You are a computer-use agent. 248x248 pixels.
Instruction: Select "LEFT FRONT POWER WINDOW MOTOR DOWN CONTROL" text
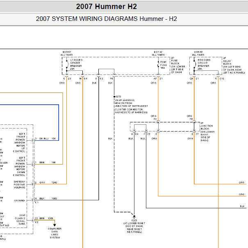19,167
